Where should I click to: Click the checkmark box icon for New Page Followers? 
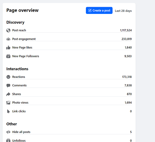click(x=8, y=56)
